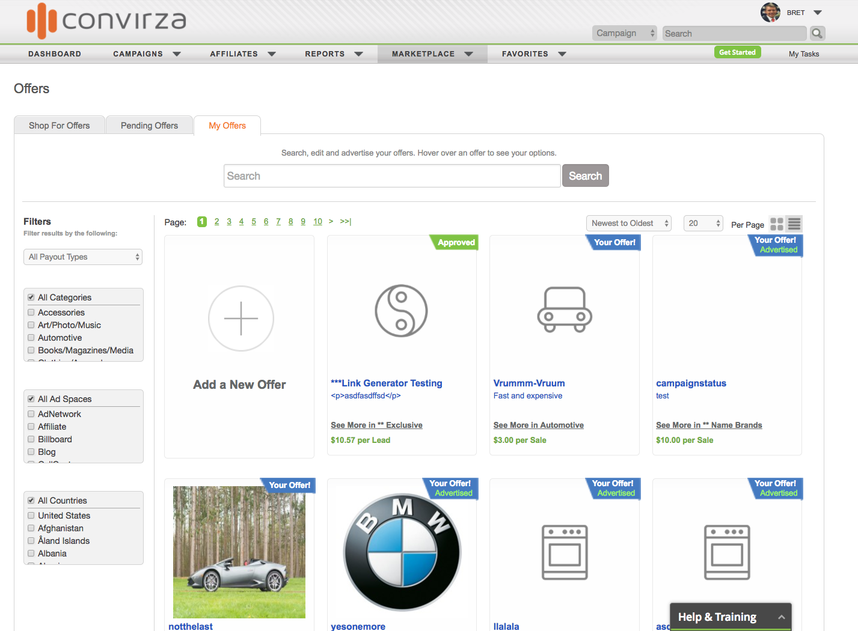Click the yin-yang icon on Link Generator Testing
Screen dimensions: 858x631
coord(402,311)
